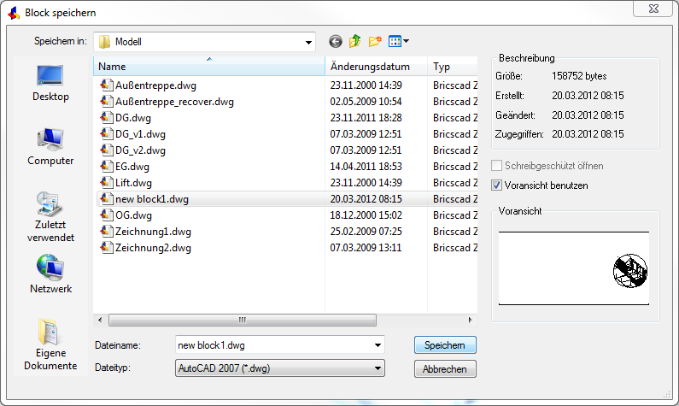Viewport: 679px width, 406px height.
Task: Click the Dateiname text field
Action: (273, 345)
